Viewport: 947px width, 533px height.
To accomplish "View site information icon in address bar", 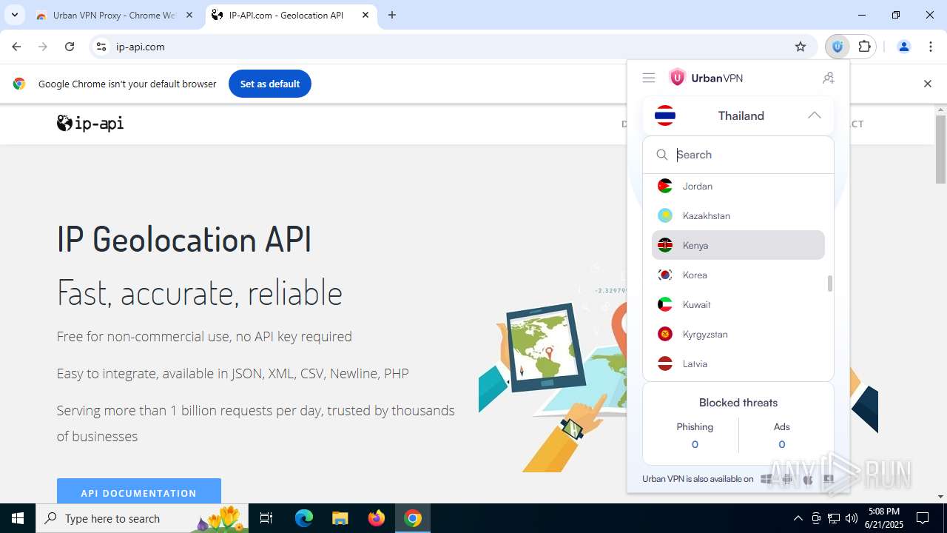I will coord(102,47).
